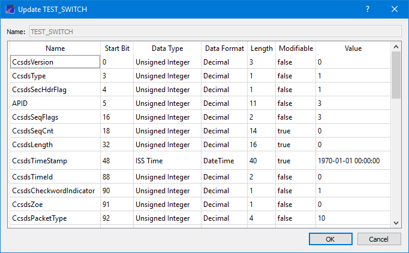Click the Cancel button
409x253 pixels.
pyautogui.click(x=379, y=239)
